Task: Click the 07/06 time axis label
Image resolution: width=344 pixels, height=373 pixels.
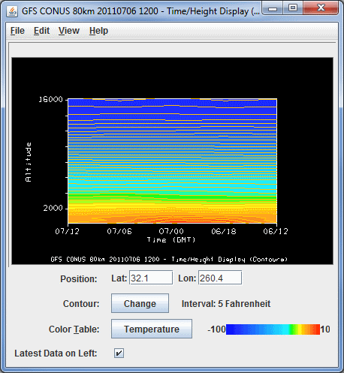Action: point(119,231)
